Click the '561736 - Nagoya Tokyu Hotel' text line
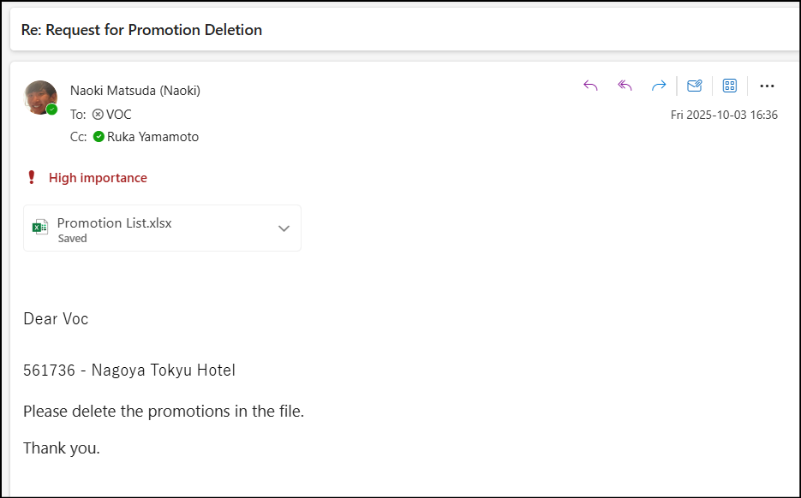The image size is (801, 498). (129, 371)
